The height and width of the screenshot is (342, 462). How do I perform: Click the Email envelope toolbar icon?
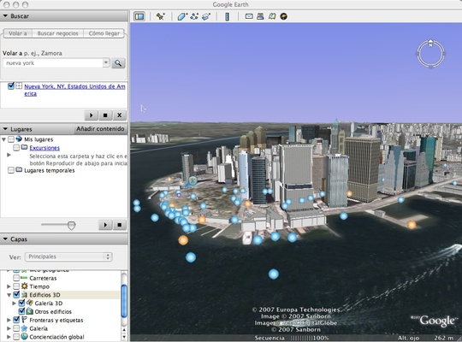click(249, 16)
